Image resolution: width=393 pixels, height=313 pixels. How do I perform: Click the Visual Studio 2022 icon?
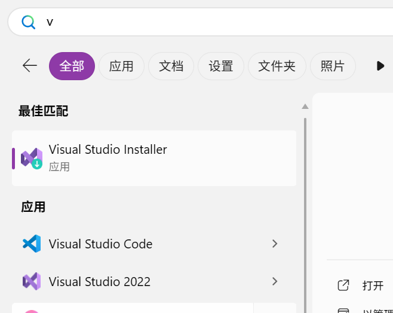point(32,281)
